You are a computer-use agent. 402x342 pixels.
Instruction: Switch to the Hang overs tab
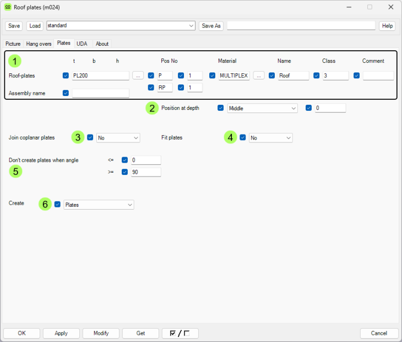click(x=39, y=44)
